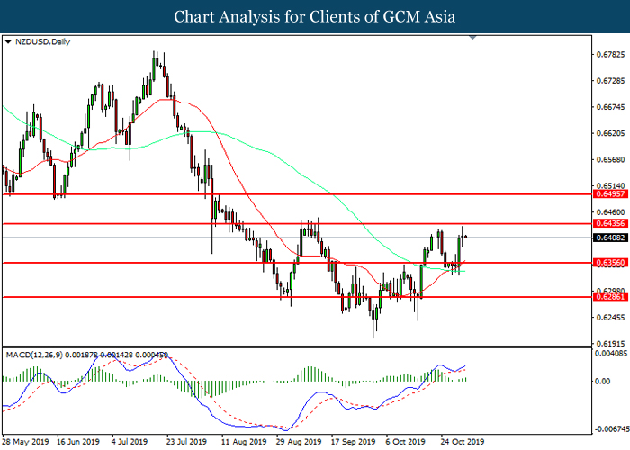This screenshot has width=630, height=450.
Task: Select the 0.63560 support price label
Action: point(611,263)
